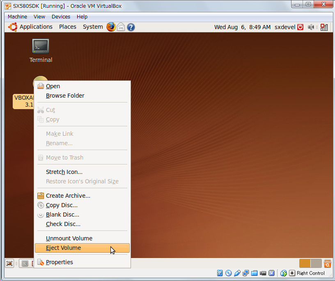Click the greyed-out Cut menu entry
This screenshot has width=335, height=281.
point(82,110)
